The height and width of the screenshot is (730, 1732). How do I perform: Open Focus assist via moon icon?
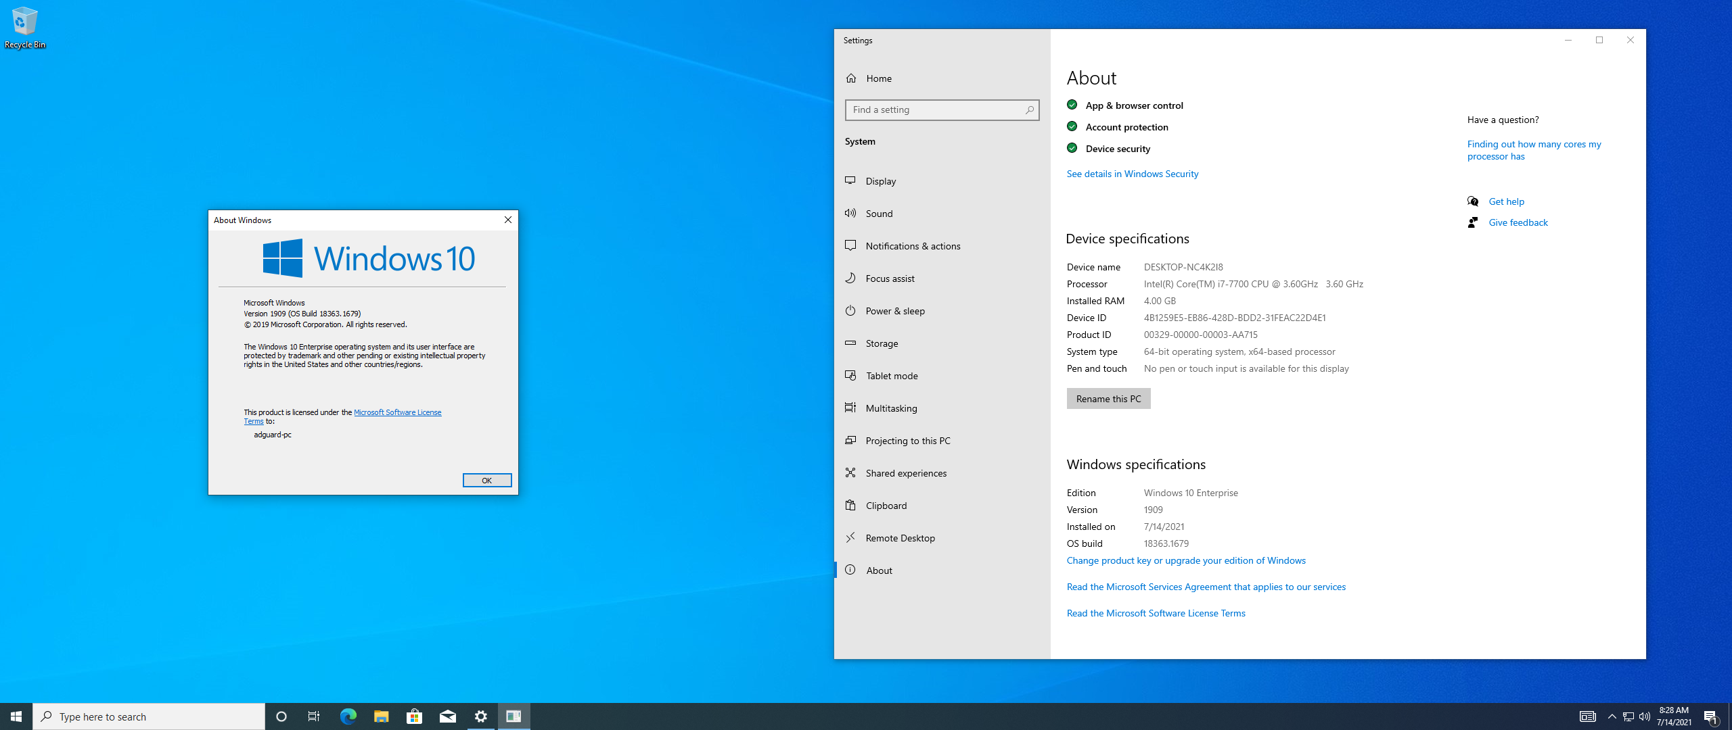(850, 278)
